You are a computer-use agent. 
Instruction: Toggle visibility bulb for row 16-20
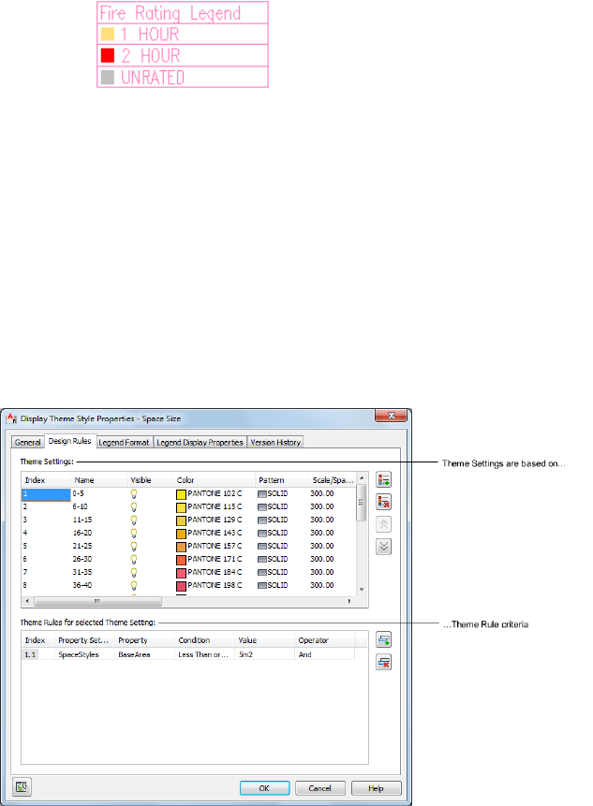[134, 533]
